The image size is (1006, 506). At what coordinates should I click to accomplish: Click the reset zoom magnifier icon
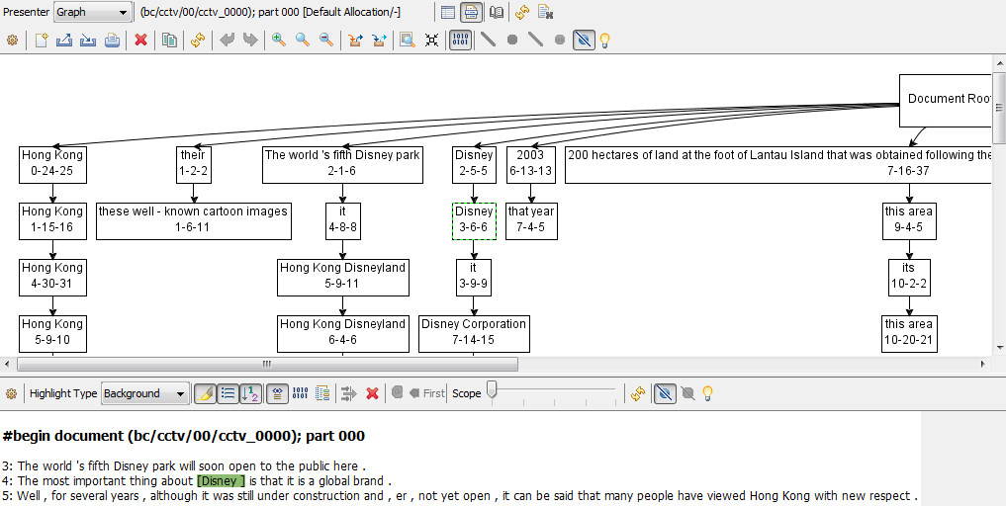coord(303,41)
